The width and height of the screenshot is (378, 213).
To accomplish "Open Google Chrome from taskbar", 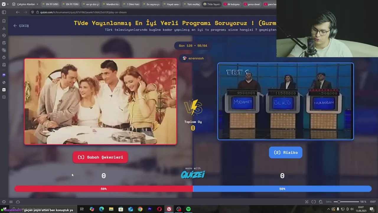I will pos(140,209).
